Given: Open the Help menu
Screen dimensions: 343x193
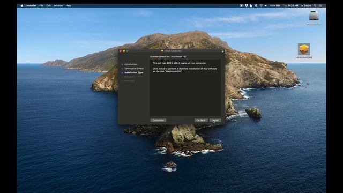Looking at the screenshot, I should [69, 6].
